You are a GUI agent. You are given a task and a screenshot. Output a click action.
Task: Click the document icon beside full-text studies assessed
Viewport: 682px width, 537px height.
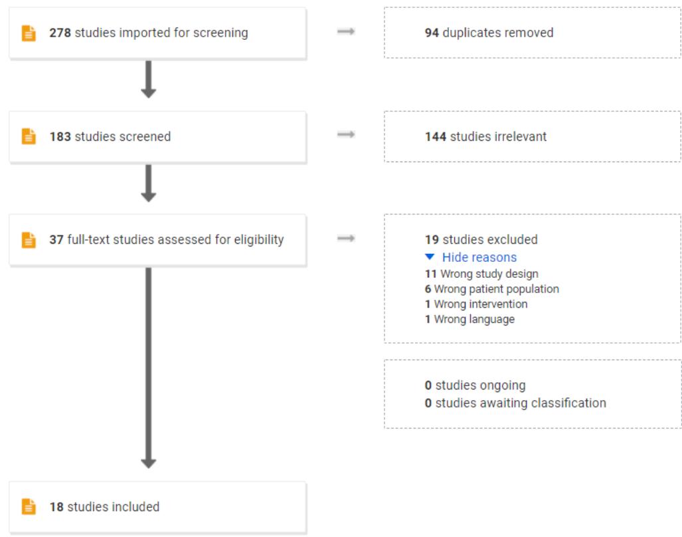click(29, 240)
